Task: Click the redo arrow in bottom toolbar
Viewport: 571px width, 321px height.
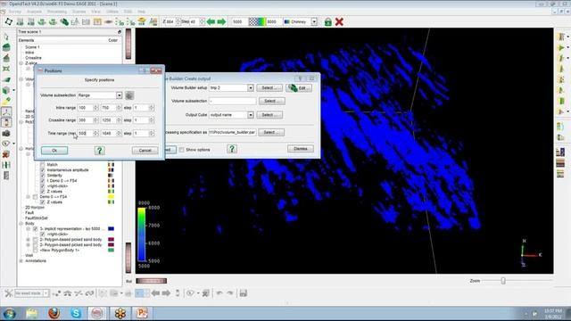Action: [230, 293]
